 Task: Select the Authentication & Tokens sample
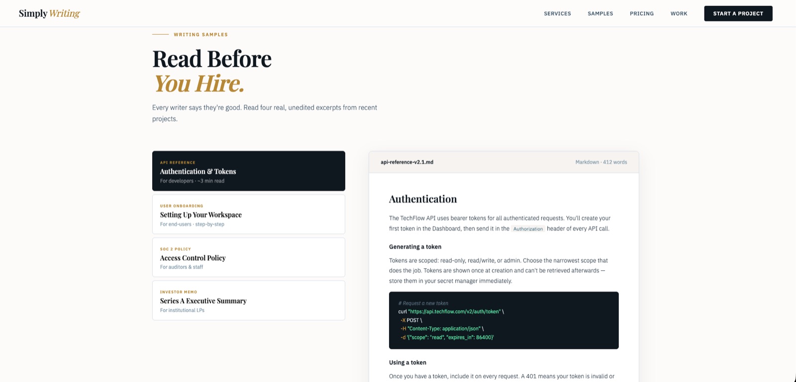click(x=249, y=171)
